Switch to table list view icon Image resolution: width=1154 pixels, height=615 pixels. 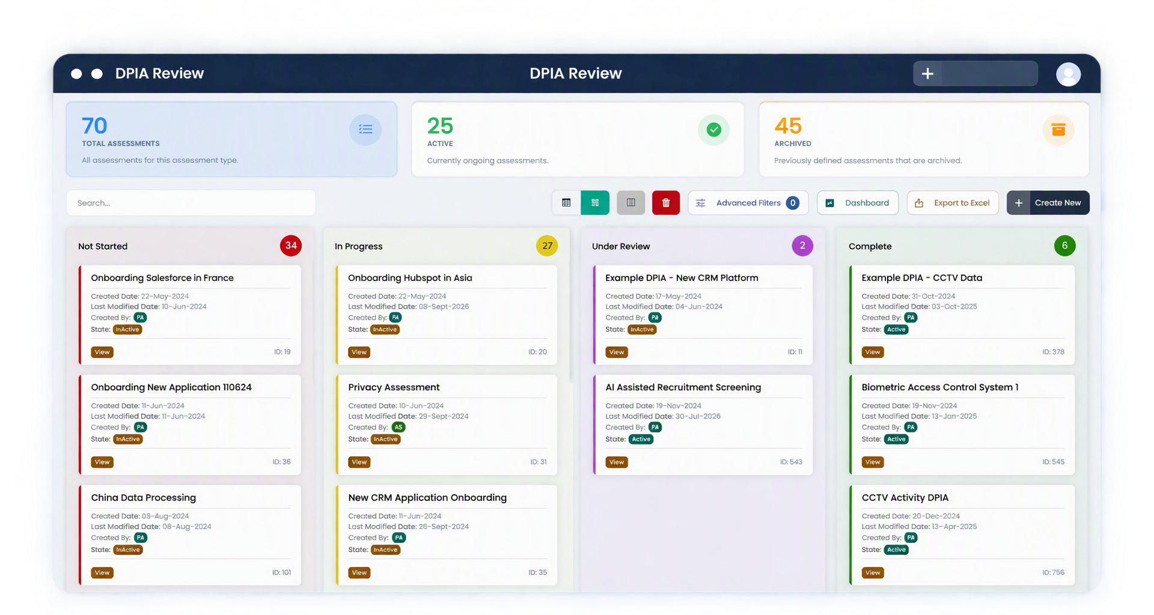(566, 203)
